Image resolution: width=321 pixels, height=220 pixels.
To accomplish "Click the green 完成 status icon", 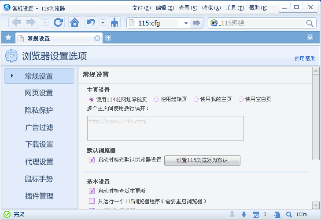I will (x=7, y=214).
